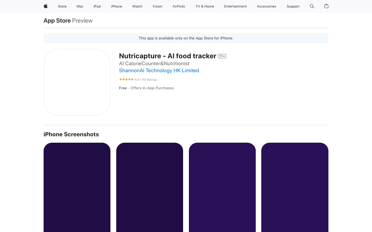Click the Apple logo icon

tap(46, 6)
